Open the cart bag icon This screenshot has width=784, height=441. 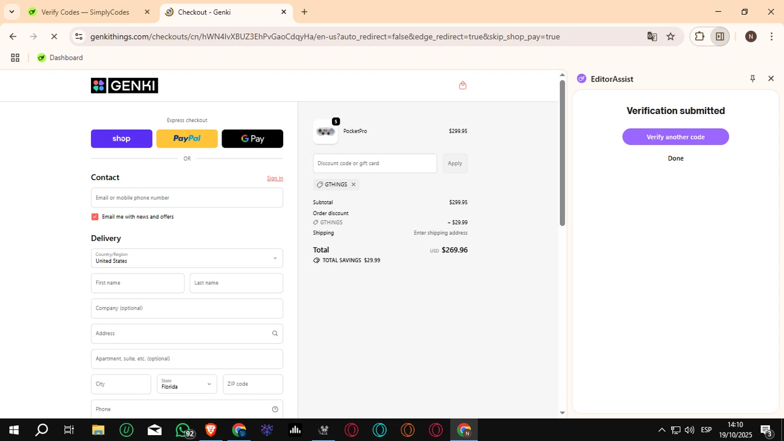coord(463,85)
